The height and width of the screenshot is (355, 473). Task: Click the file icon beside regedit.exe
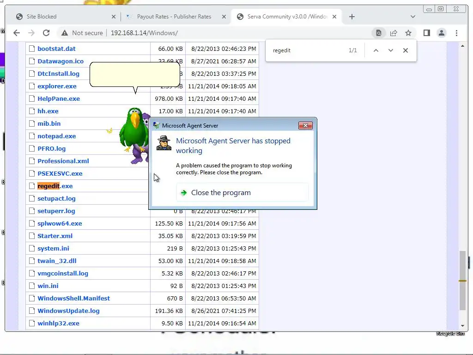pyautogui.click(x=32, y=186)
